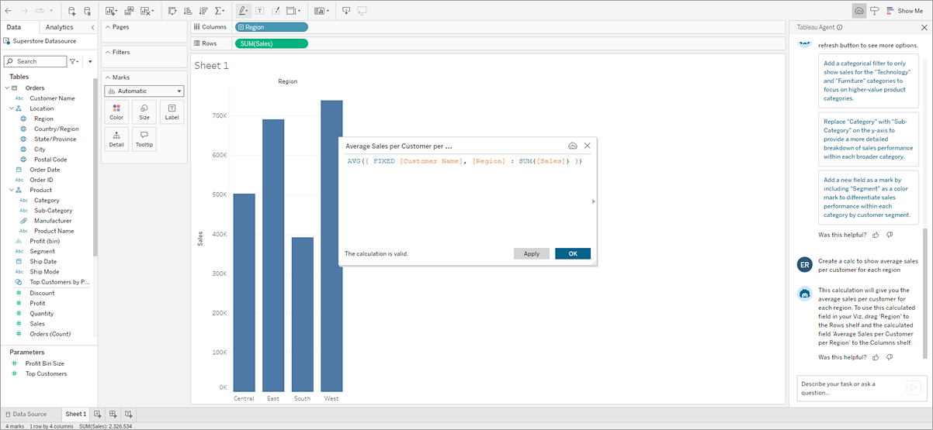Click the SUM(Sales) pill on Rows
This screenshot has width=933, height=430.
pyautogui.click(x=272, y=43)
